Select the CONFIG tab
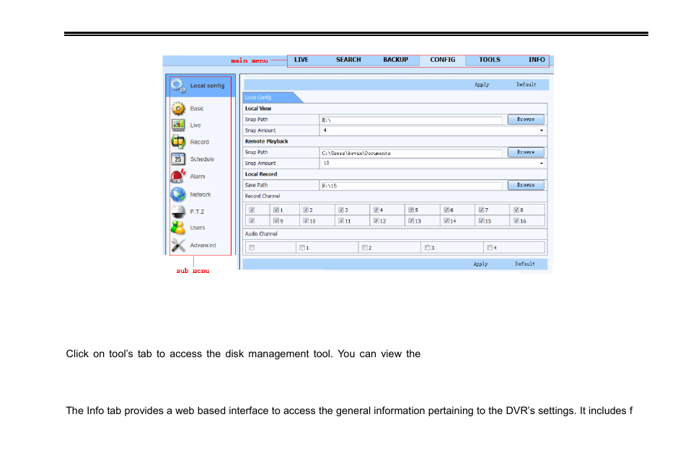 click(x=443, y=60)
